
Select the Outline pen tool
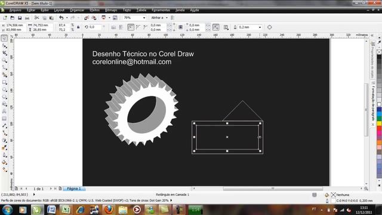[x=4, y=155]
